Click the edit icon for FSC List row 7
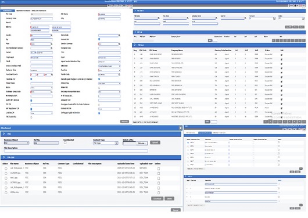 282,81
